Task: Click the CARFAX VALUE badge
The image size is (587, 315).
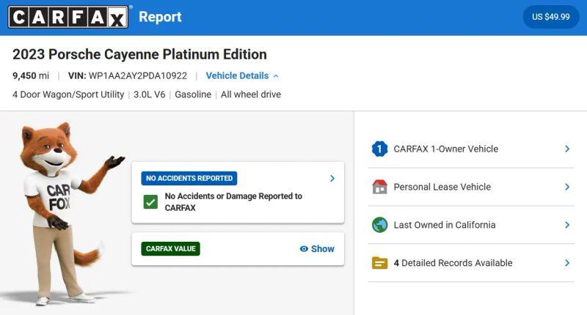Action: pos(171,249)
